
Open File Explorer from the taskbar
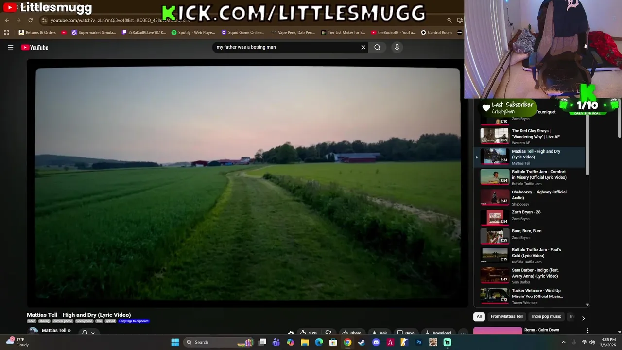[305, 342]
